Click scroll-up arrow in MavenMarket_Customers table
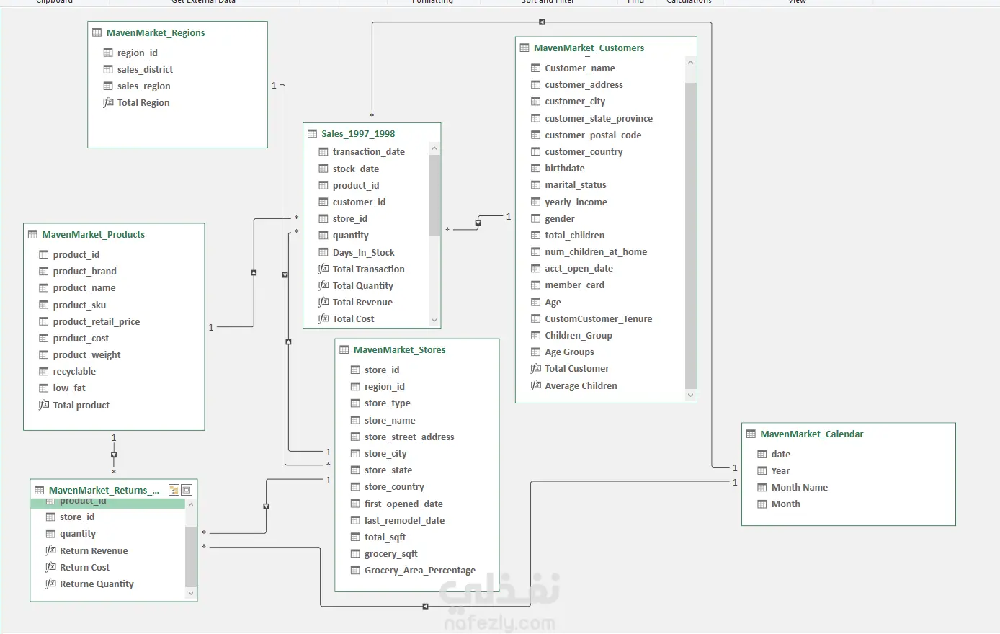The image size is (1000, 634). point(691,63)
